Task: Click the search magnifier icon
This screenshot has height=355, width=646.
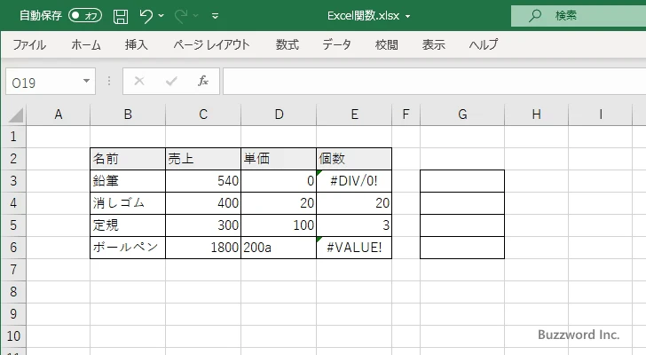Action: pos(535,16)
